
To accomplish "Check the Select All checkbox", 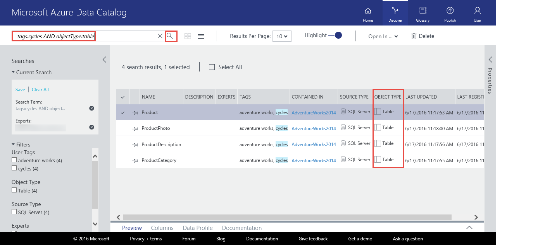I will tap(212, 67).
